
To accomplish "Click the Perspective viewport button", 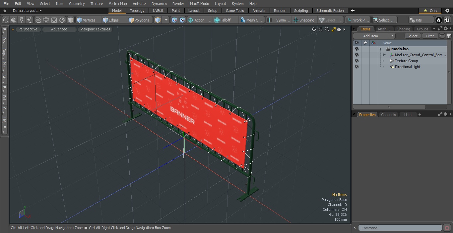I will coord(28,29).
